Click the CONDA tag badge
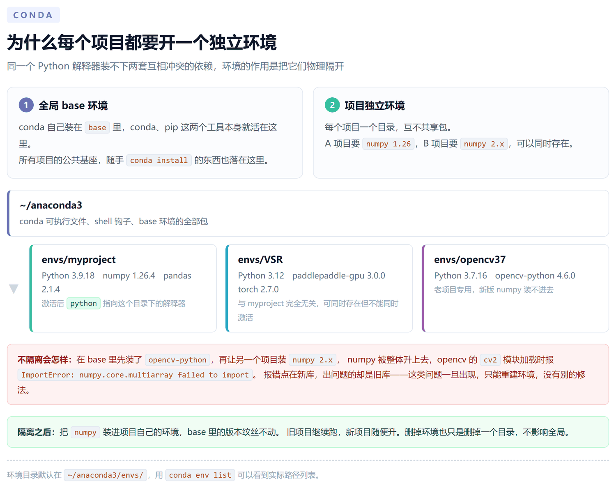 pos(33,15)
